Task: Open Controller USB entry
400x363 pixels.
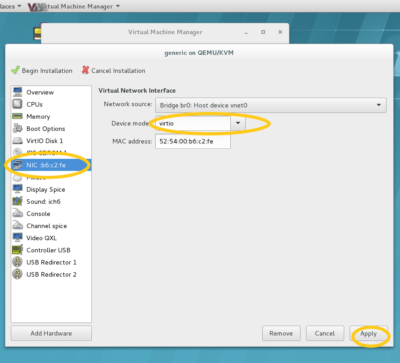Action: 51,250
